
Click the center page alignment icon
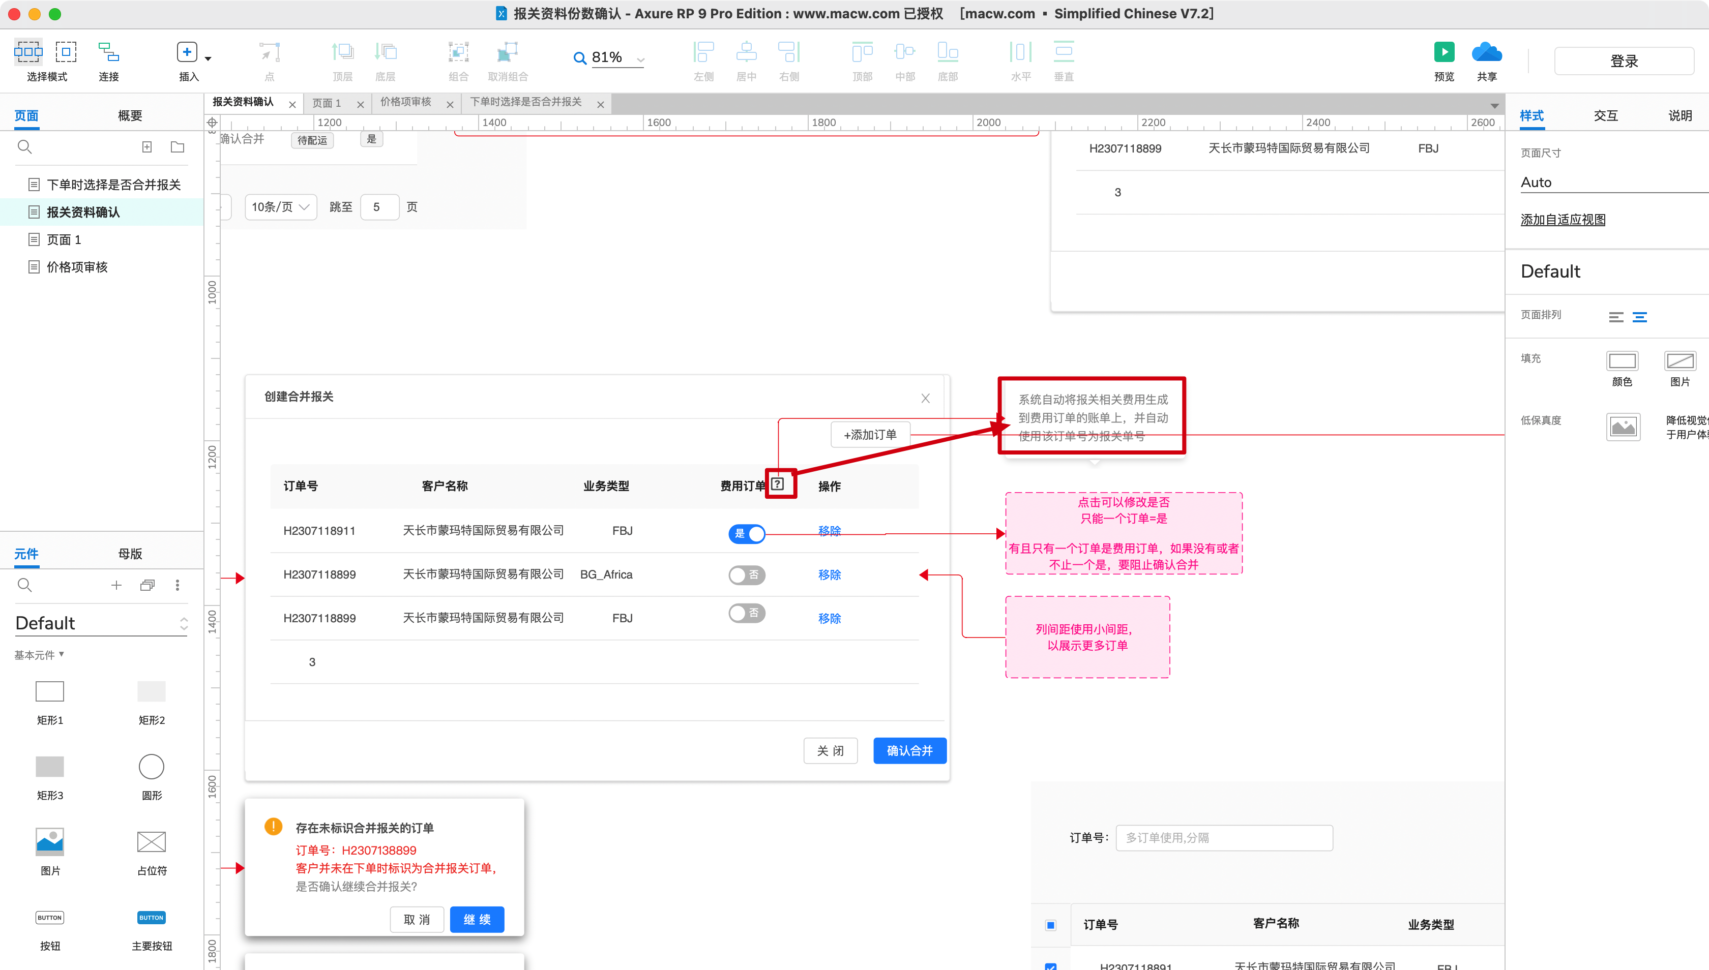click(x=1640, y=317)
